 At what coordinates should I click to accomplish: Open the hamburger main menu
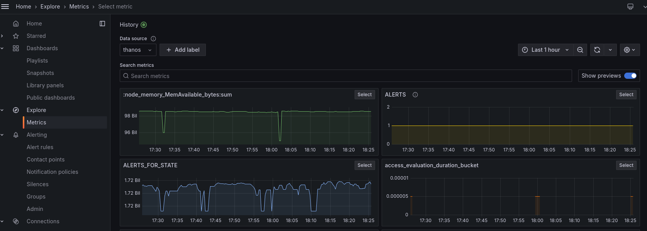pyautogui.click(x=5, y=7)
